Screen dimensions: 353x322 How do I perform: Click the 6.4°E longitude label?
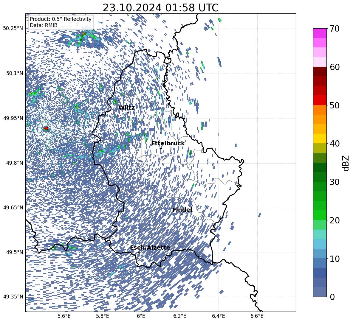click(x=218, y=316)
